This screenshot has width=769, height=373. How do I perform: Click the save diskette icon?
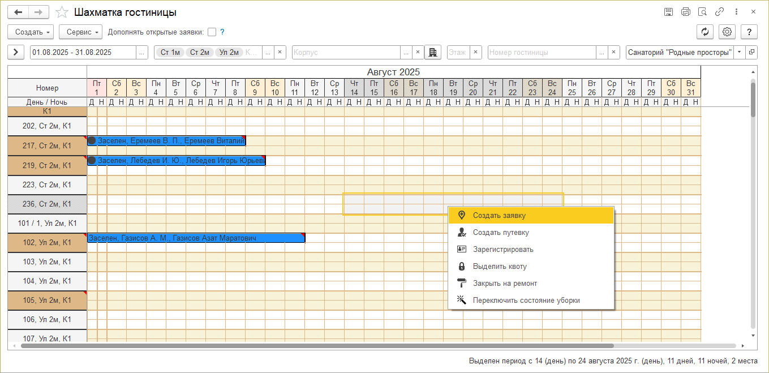668,12
